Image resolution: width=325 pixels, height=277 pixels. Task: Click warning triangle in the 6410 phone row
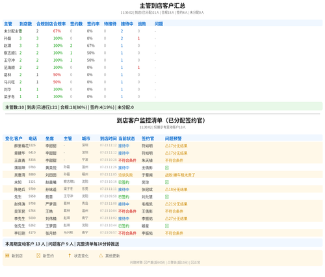pos(167,153)
